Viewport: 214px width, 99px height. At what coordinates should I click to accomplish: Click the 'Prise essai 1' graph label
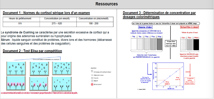tap(167, 83)
